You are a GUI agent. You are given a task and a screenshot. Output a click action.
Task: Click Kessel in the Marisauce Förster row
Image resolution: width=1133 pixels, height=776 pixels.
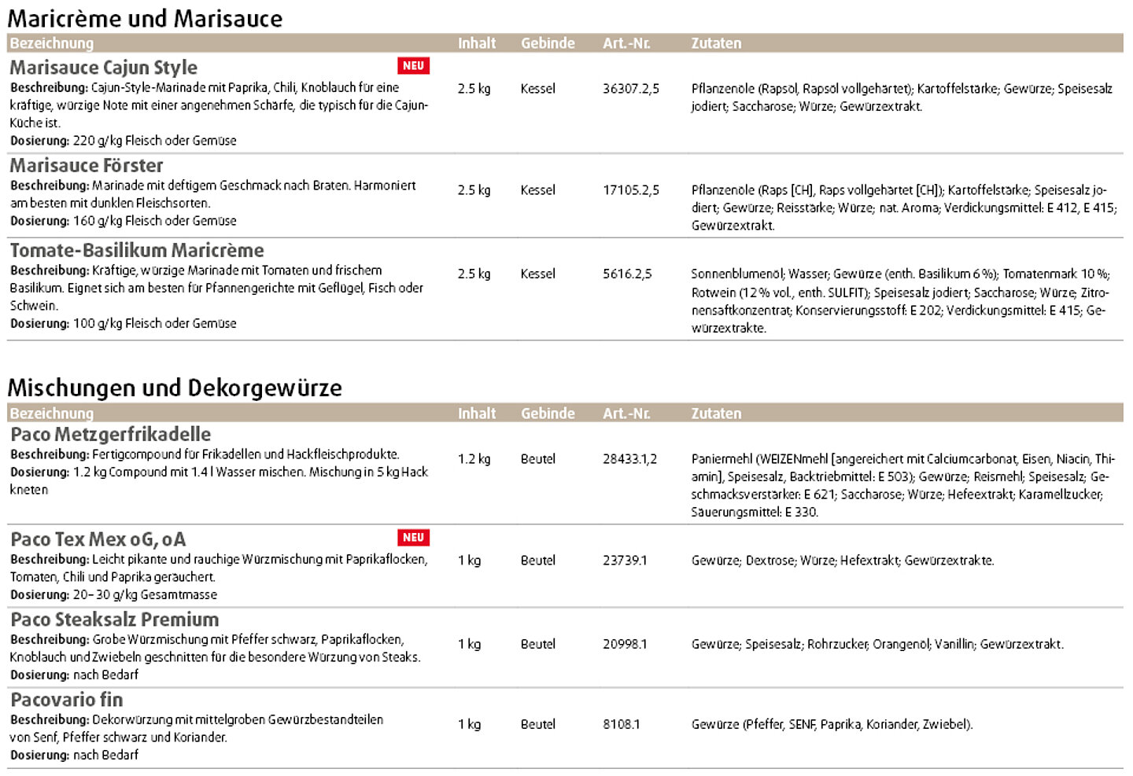(537, 190)
